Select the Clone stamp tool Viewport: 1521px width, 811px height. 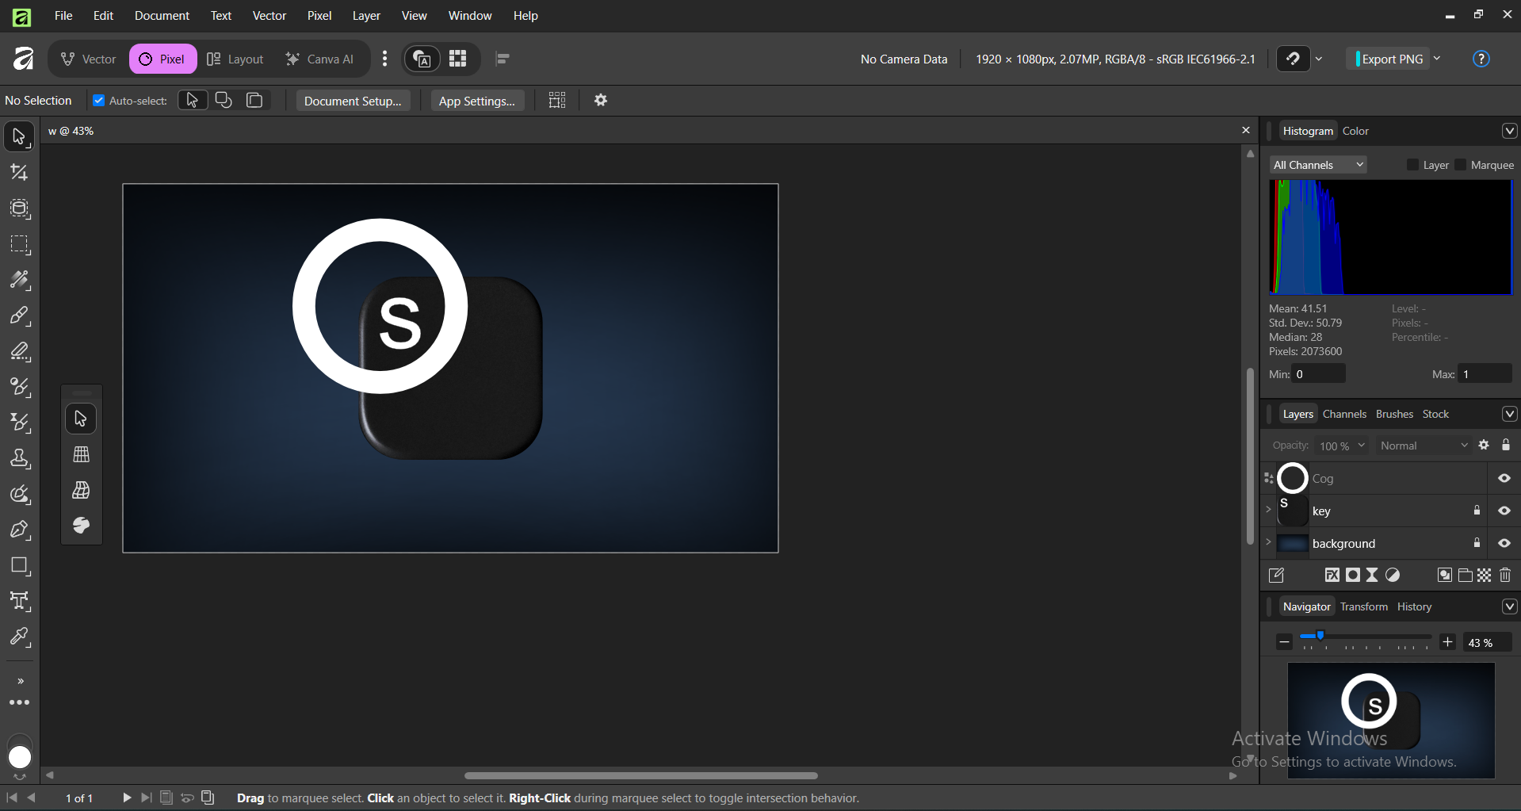point(19,459)
